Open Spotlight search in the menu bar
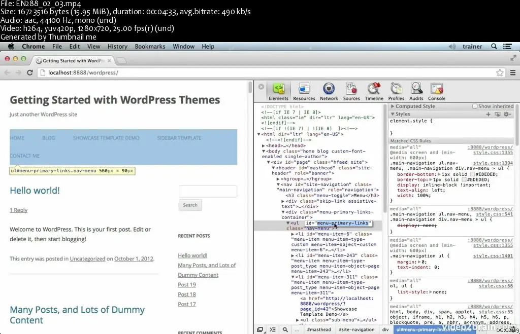 (494, 46)
